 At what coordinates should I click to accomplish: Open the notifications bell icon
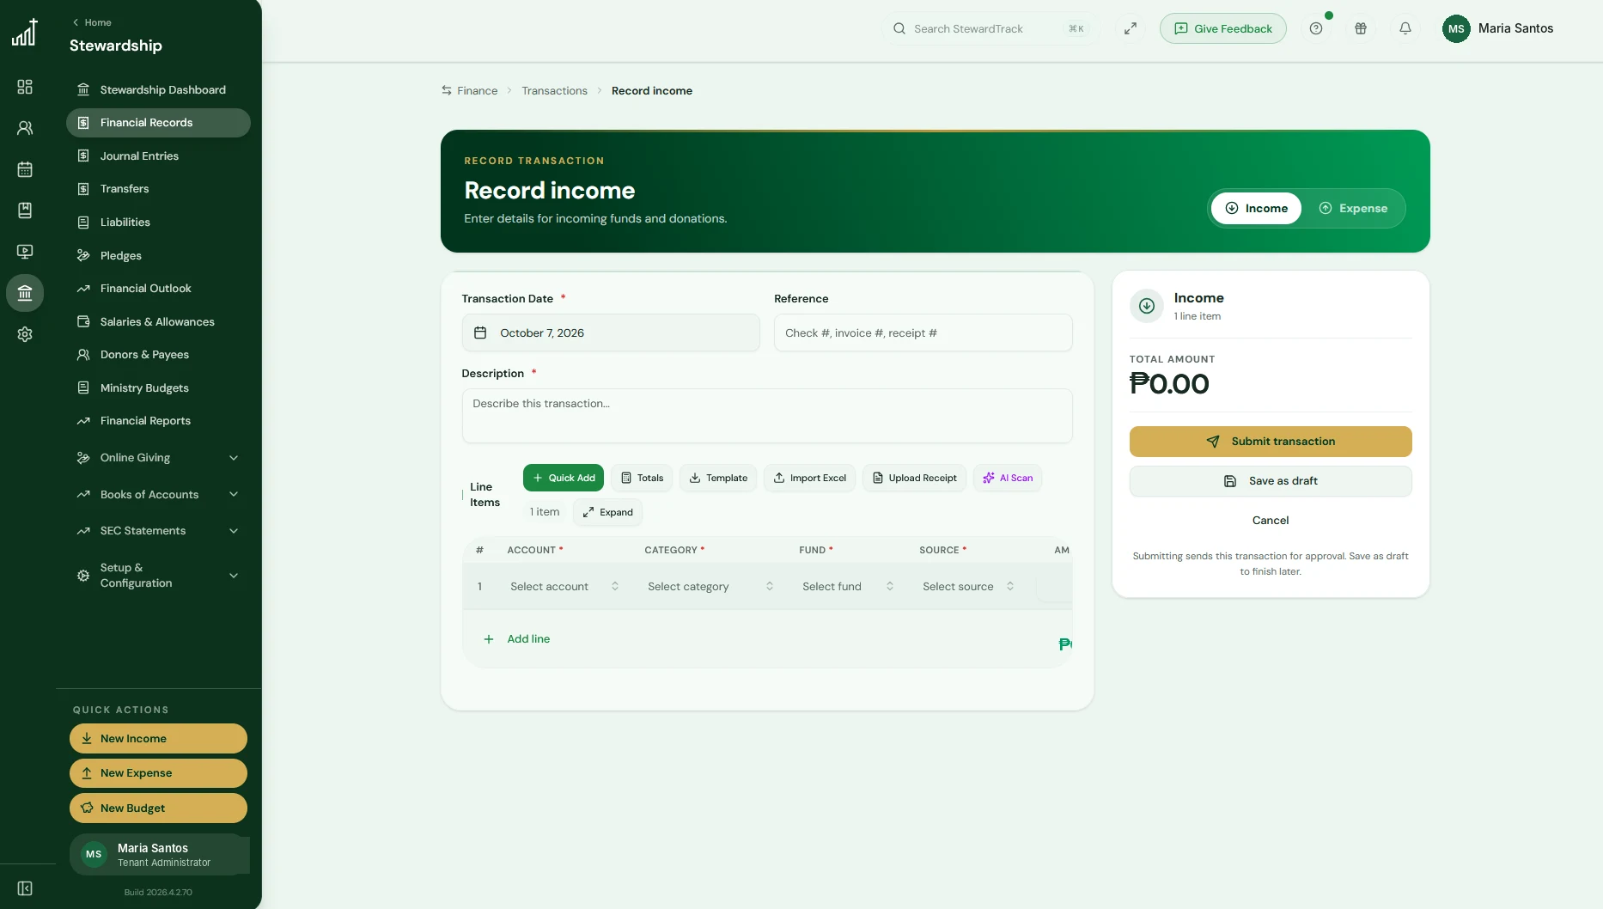point(1405,28)
